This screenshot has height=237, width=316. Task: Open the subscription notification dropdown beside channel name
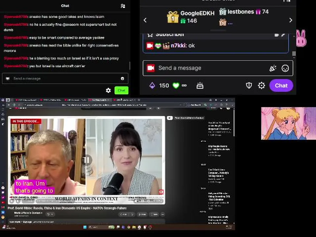click(x=50, y=214)
